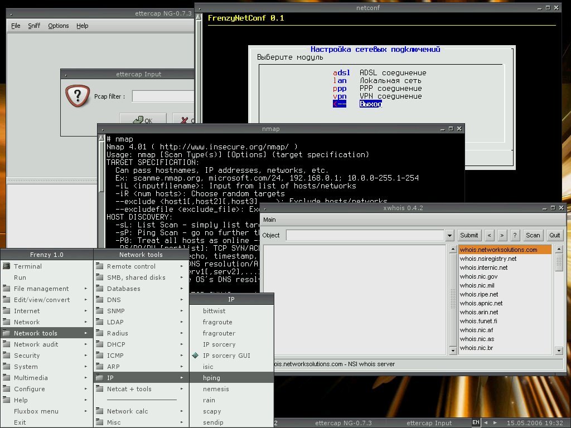Screen dimensions: 571x428
Task: Select whois.ripe.net in the server list
Action: 505,294
